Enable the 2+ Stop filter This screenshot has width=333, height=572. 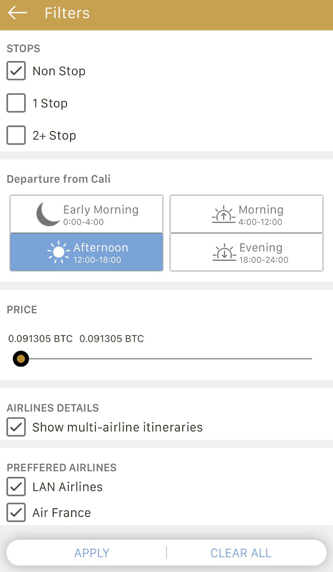tap(16, 135)
